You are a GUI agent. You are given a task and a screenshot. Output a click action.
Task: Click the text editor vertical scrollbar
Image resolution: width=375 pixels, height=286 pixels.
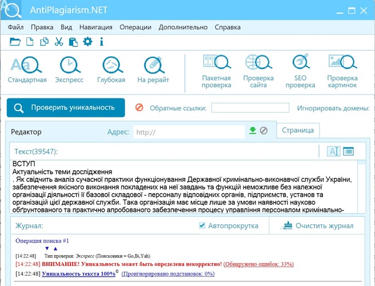(x=362, y=186)
